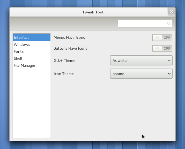Click the Icon Theme label

point(64,74)
